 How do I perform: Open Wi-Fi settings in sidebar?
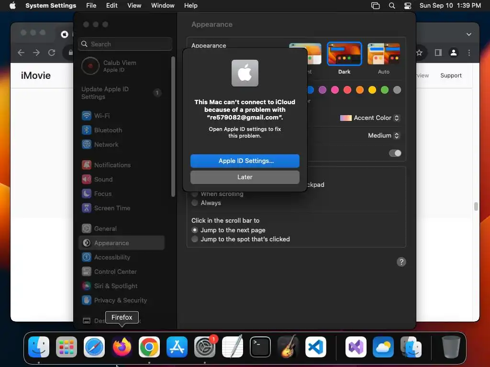[x=122, y=116]
